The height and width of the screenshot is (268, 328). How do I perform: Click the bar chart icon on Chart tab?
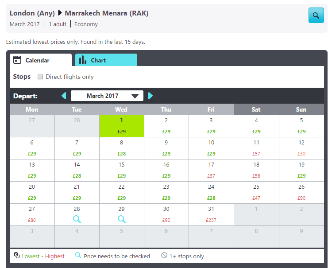[x=83, y=60]
